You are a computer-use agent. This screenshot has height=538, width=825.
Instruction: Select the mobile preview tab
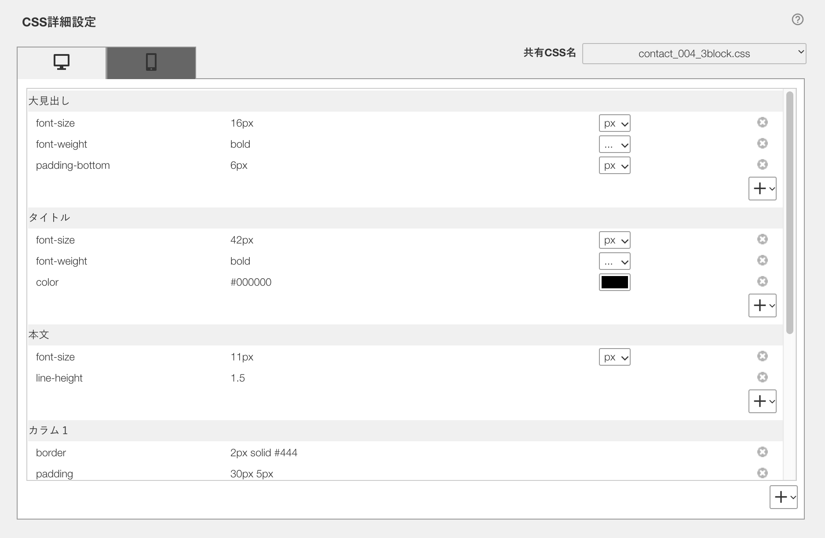coord(150,62)
